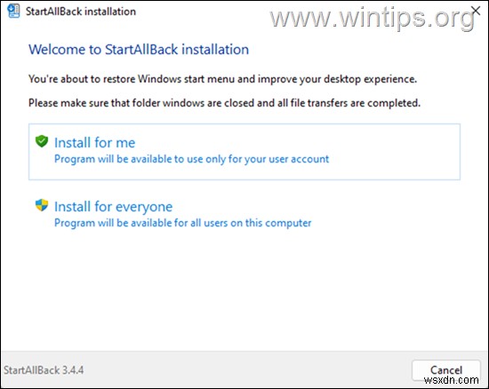Click 'Program will be available for all users' description
489x389 pixels.
point(183,223)
